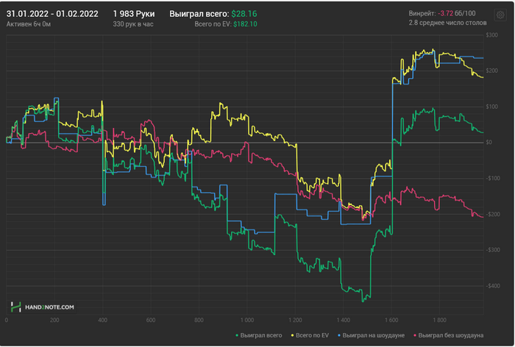
Task: Click the "330 рук в час" text
Action: click(135, 24)
